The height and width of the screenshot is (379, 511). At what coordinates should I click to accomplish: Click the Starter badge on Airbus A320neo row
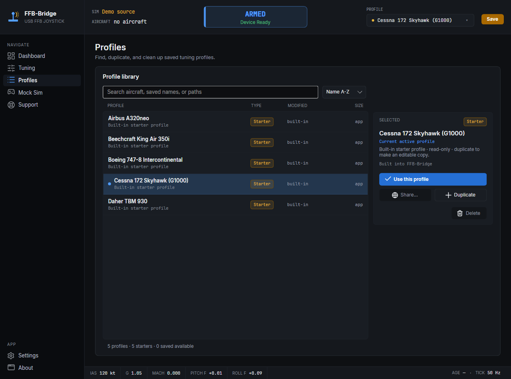coord(262,121)
